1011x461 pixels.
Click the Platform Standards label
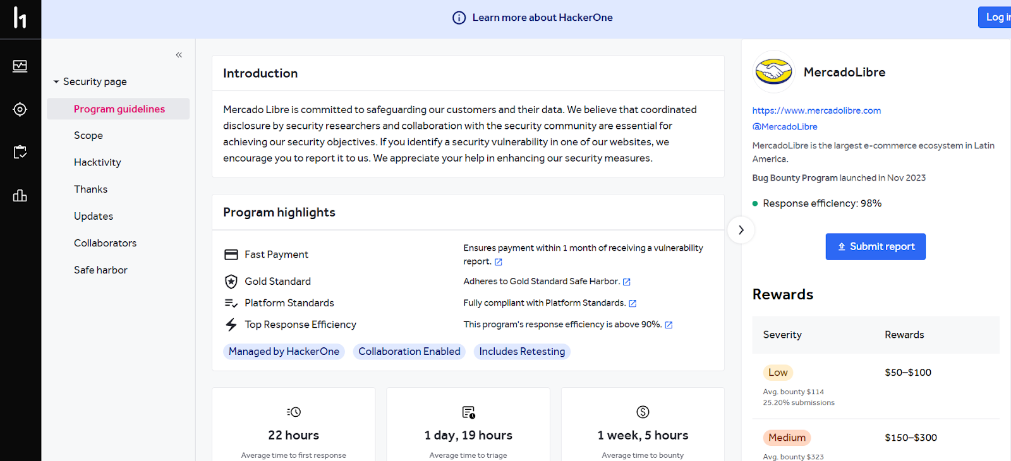(x=289, y=303)
